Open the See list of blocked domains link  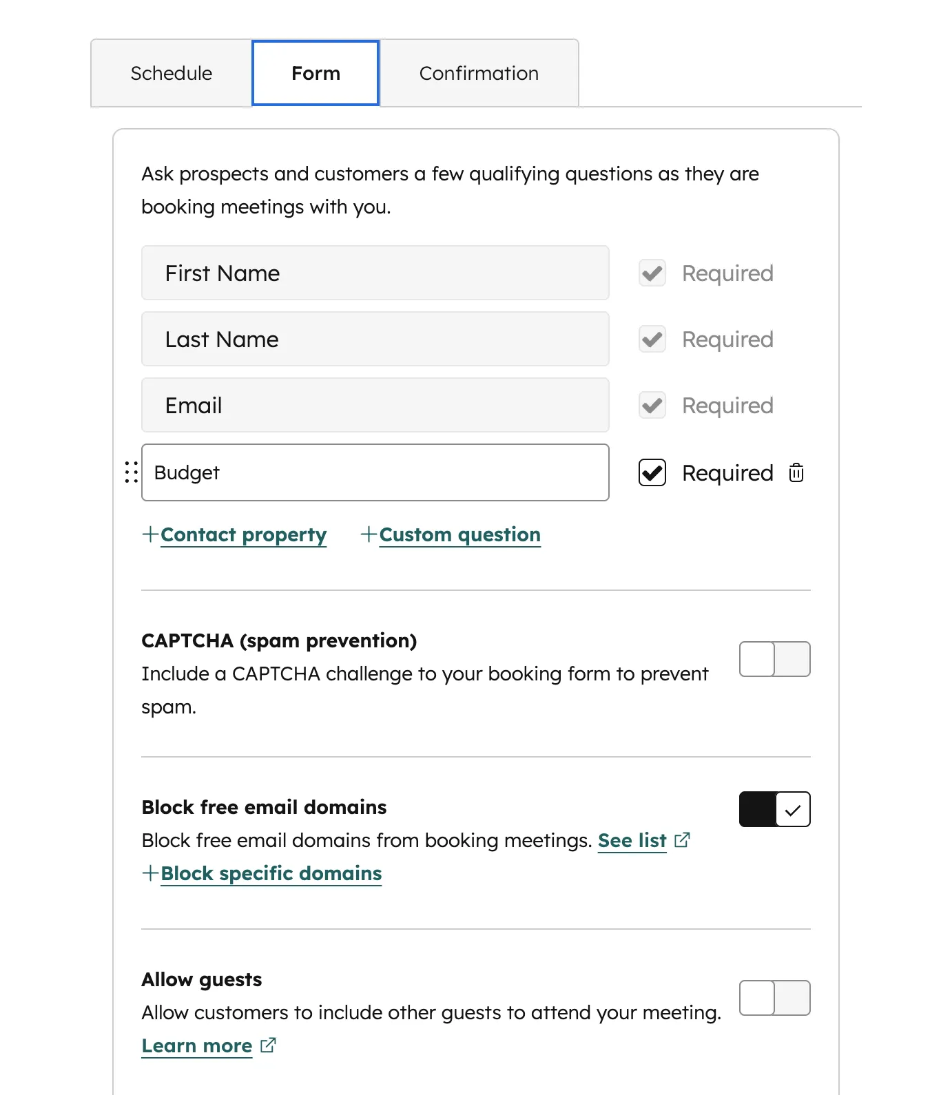click(x=632, y=839)
